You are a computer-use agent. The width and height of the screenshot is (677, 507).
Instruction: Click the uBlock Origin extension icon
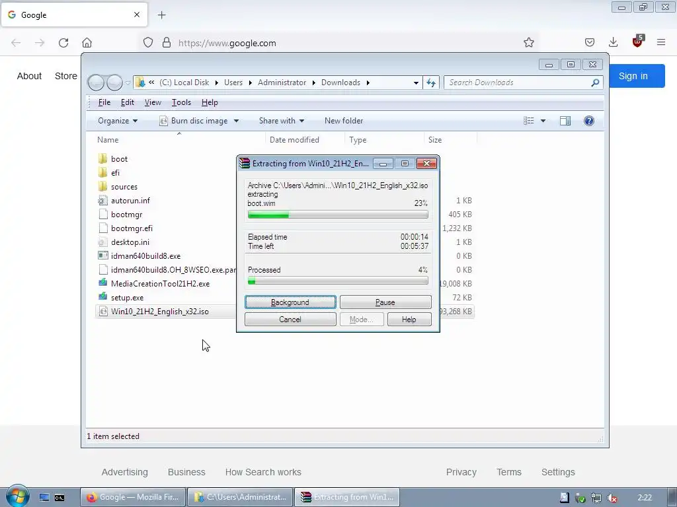pyautogui.click(x=638, y=42)
